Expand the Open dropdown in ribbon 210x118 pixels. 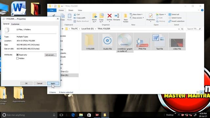(161, 14)
